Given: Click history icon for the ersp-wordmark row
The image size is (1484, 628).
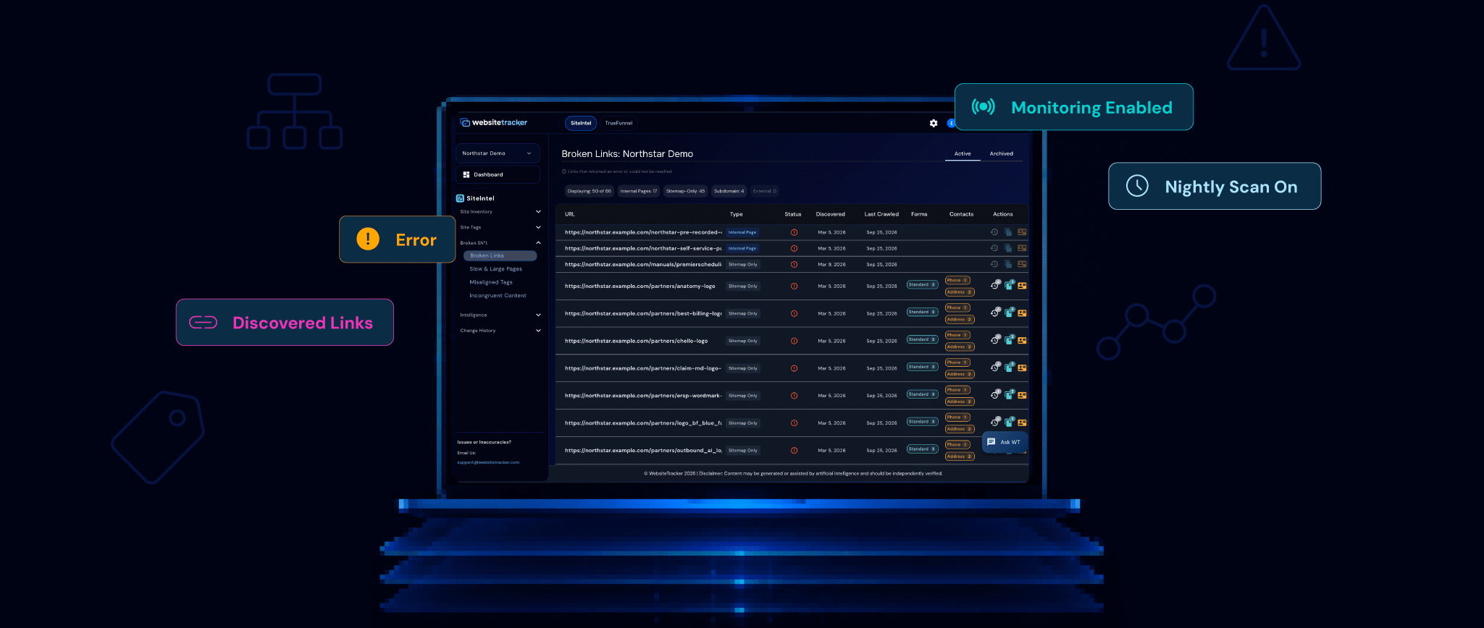Looking at the screenshot, I should tap(995, 395).
